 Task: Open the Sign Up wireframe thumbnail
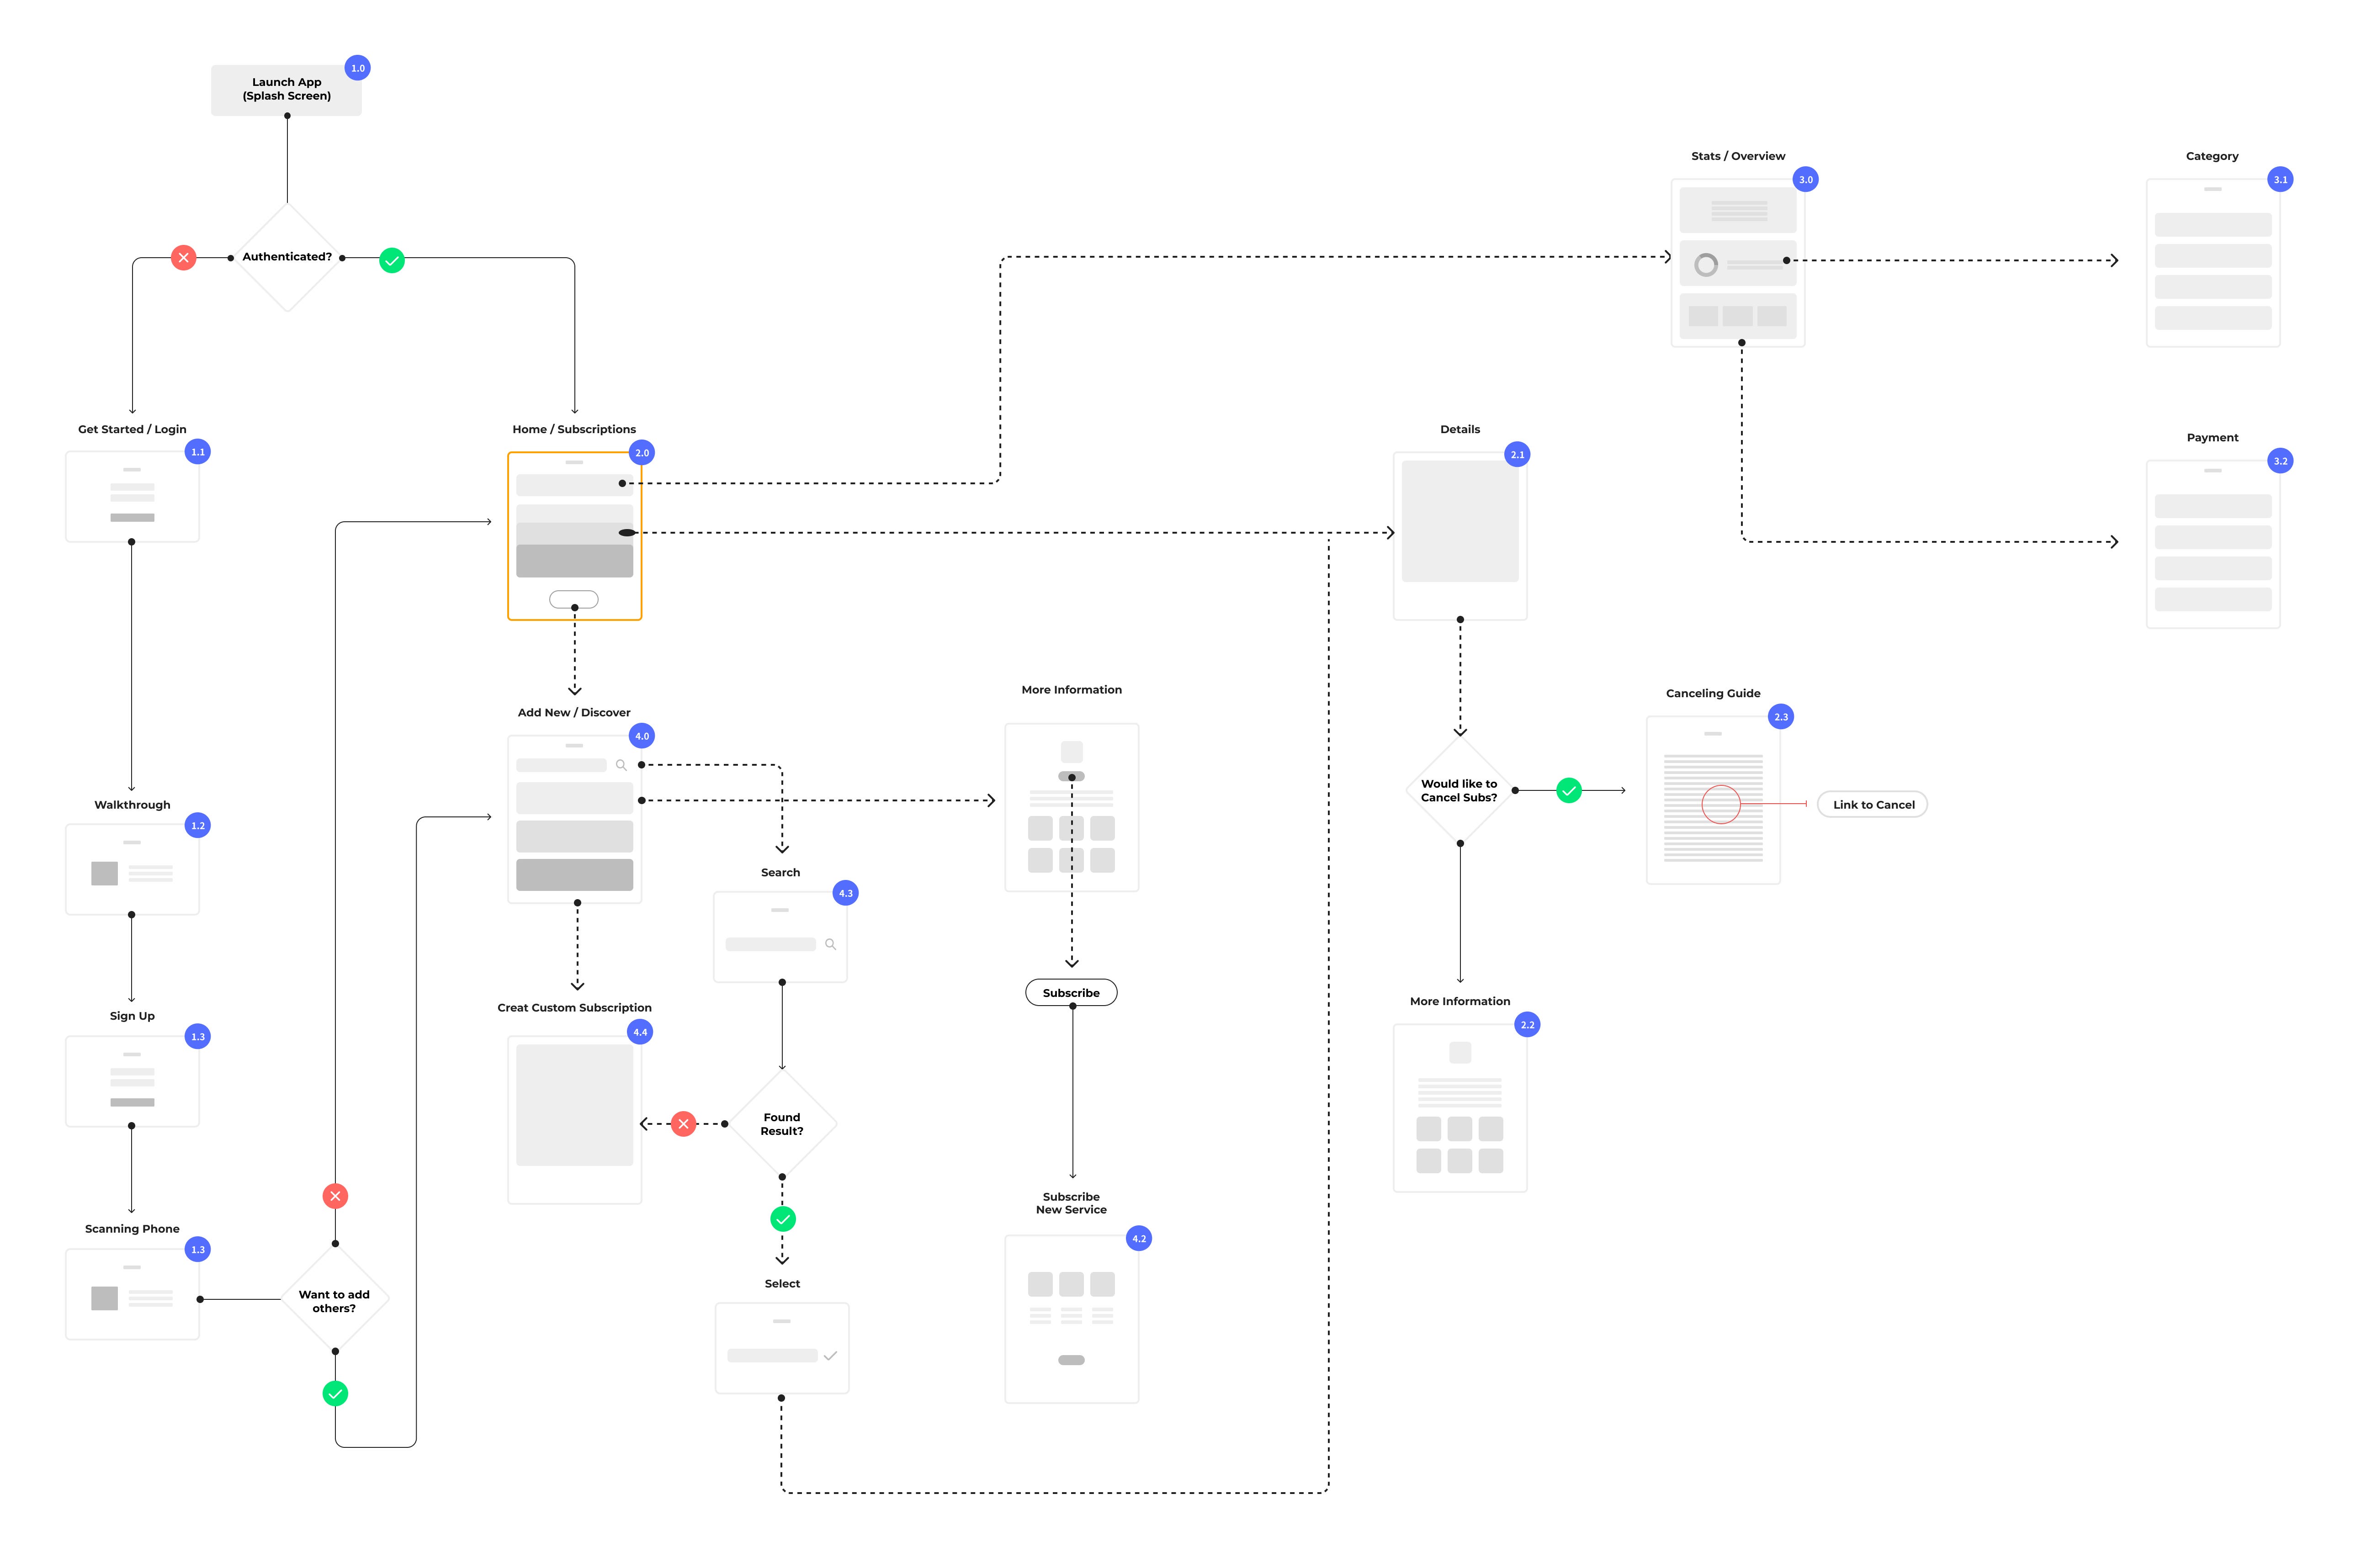pyautogui.click(x=132, y=1082)
